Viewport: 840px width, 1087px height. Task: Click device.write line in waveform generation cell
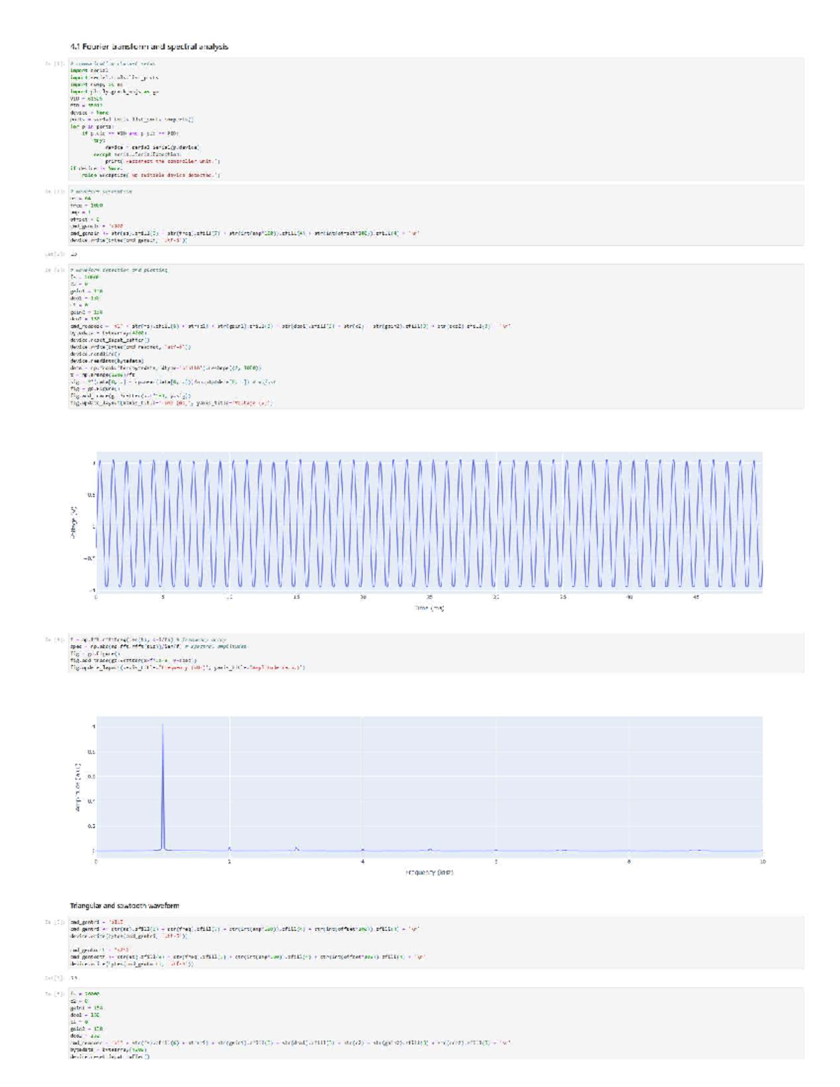click(129, 240)
